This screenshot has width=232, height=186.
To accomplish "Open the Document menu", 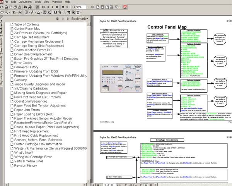I will pyautogui.click(x=25, y=2).
